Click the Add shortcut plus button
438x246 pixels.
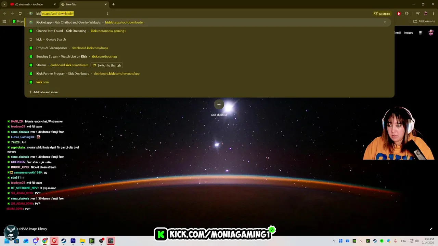[x=219, y=105]
